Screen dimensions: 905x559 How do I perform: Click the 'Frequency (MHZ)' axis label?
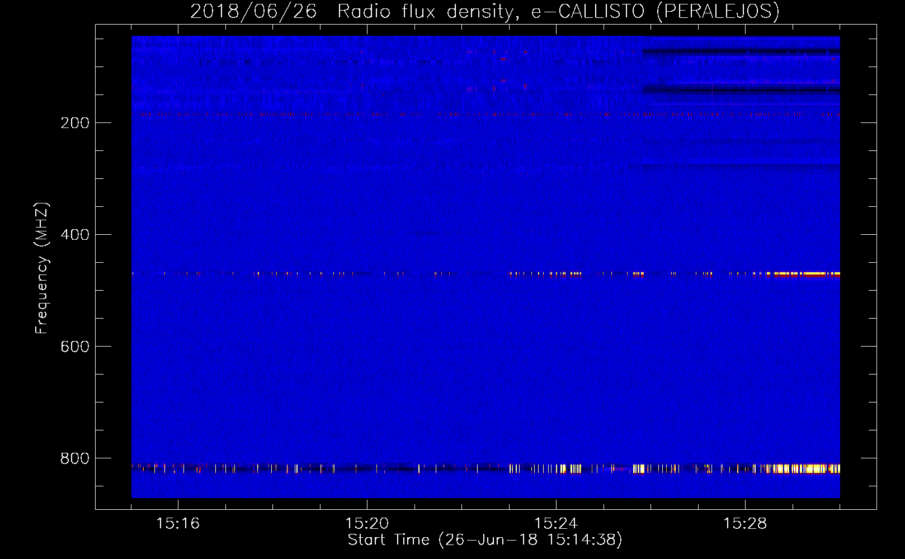[42, 268]
